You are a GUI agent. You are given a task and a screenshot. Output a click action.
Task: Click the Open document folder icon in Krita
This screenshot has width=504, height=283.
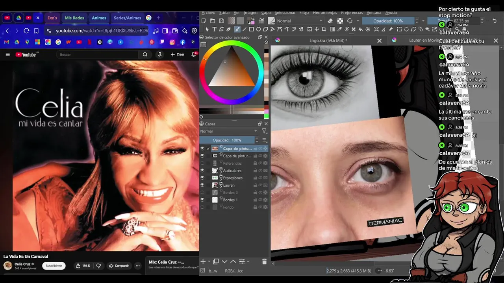coord(213,21)
